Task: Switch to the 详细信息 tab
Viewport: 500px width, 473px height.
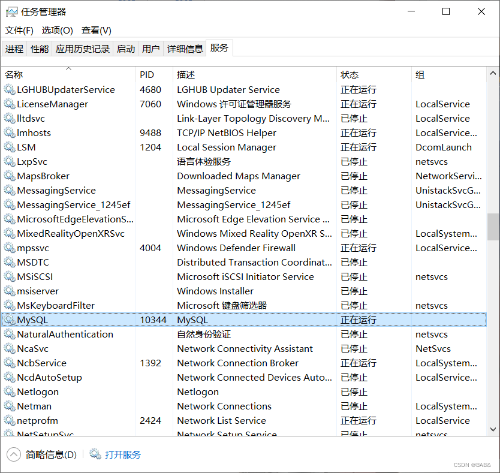Action: click(185, 49)
